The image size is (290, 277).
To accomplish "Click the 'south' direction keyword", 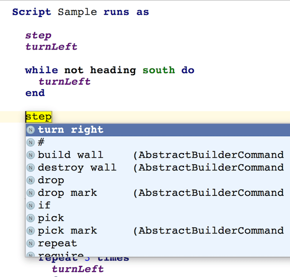I will [x=158, y=70].
